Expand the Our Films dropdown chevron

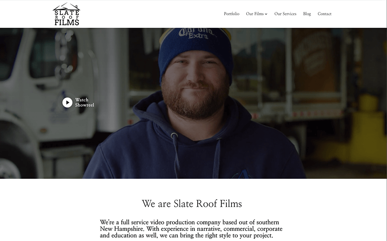coord(266,14)
